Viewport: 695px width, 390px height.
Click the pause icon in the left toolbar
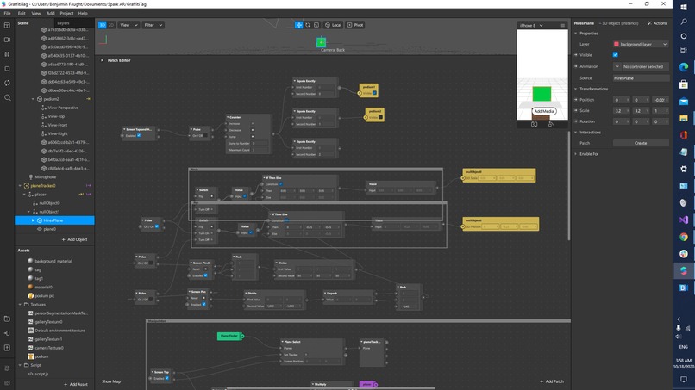[7, 54]
